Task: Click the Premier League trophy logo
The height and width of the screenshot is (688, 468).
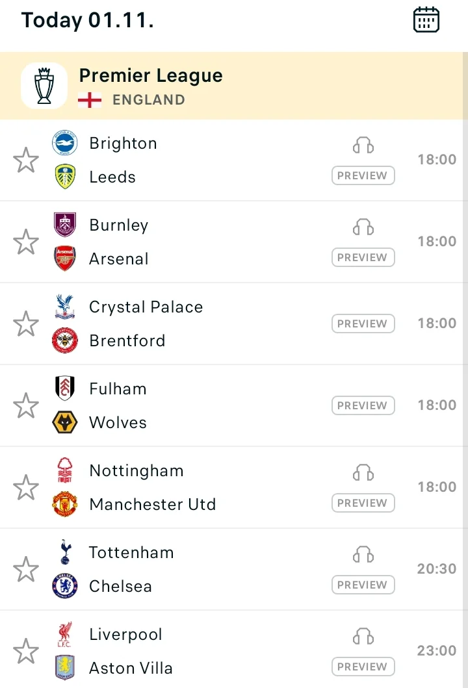Action: pos(44,86)
